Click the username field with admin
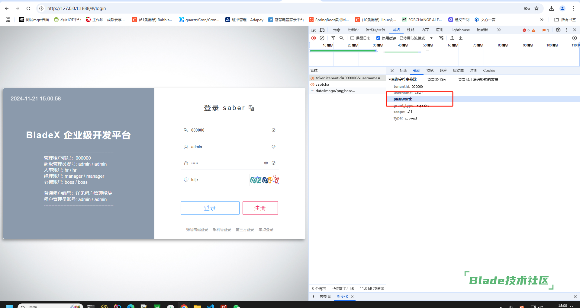Viewport: 580px width, 308px height. [230, 147]
